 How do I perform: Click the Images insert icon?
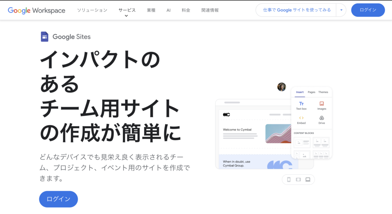click(x=322, y=104)
